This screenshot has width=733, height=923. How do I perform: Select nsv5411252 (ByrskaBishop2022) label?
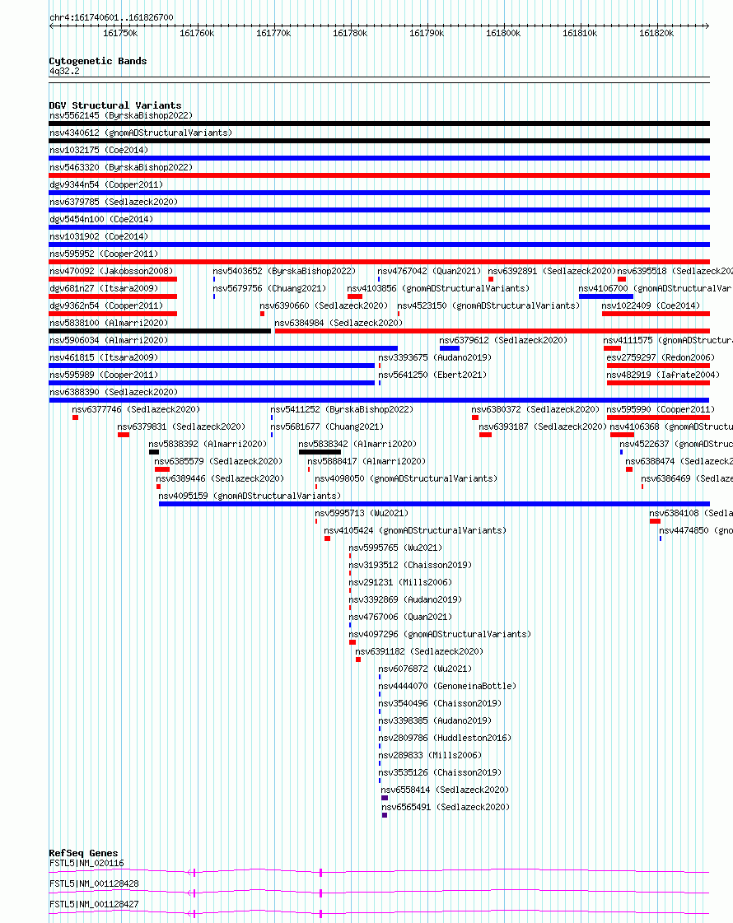pyautogui.click(x=342, y=410)
